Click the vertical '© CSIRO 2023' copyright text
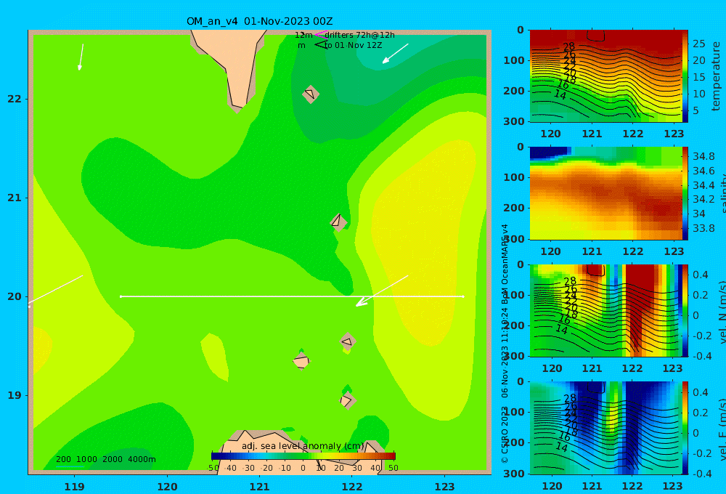 505,434
